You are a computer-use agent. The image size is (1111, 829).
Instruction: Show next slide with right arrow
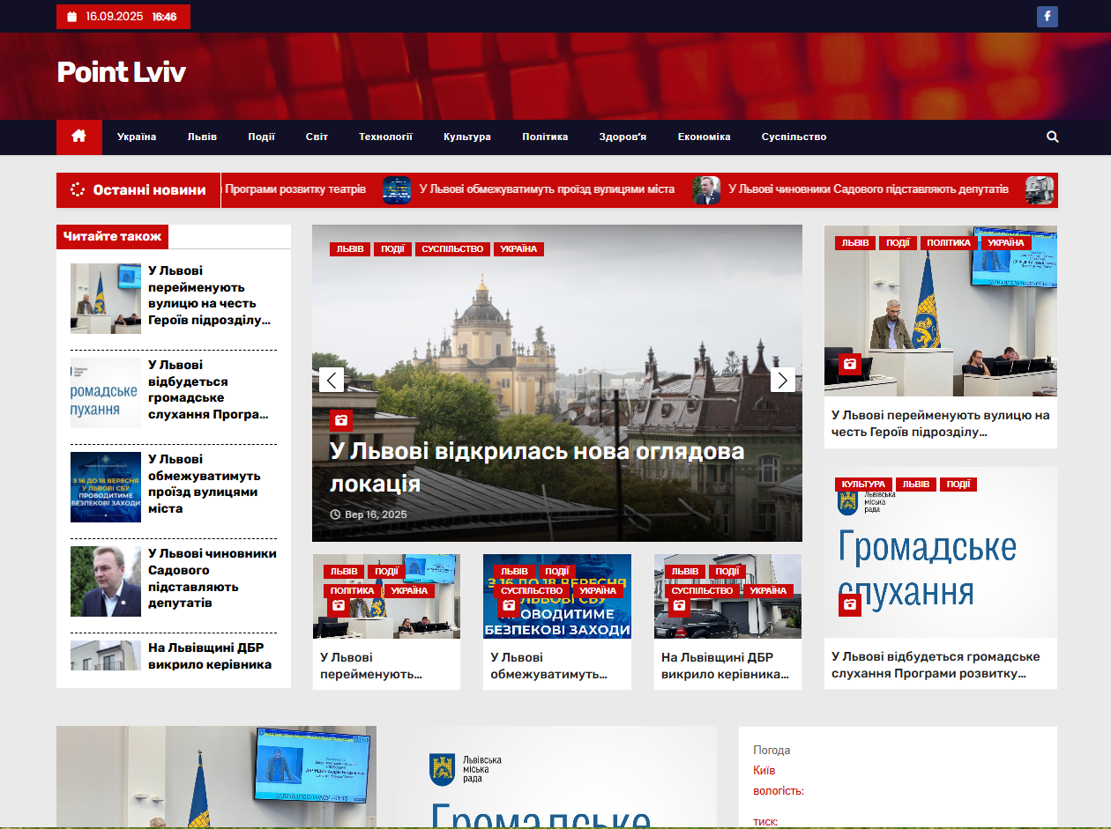[x=783, y=380]
